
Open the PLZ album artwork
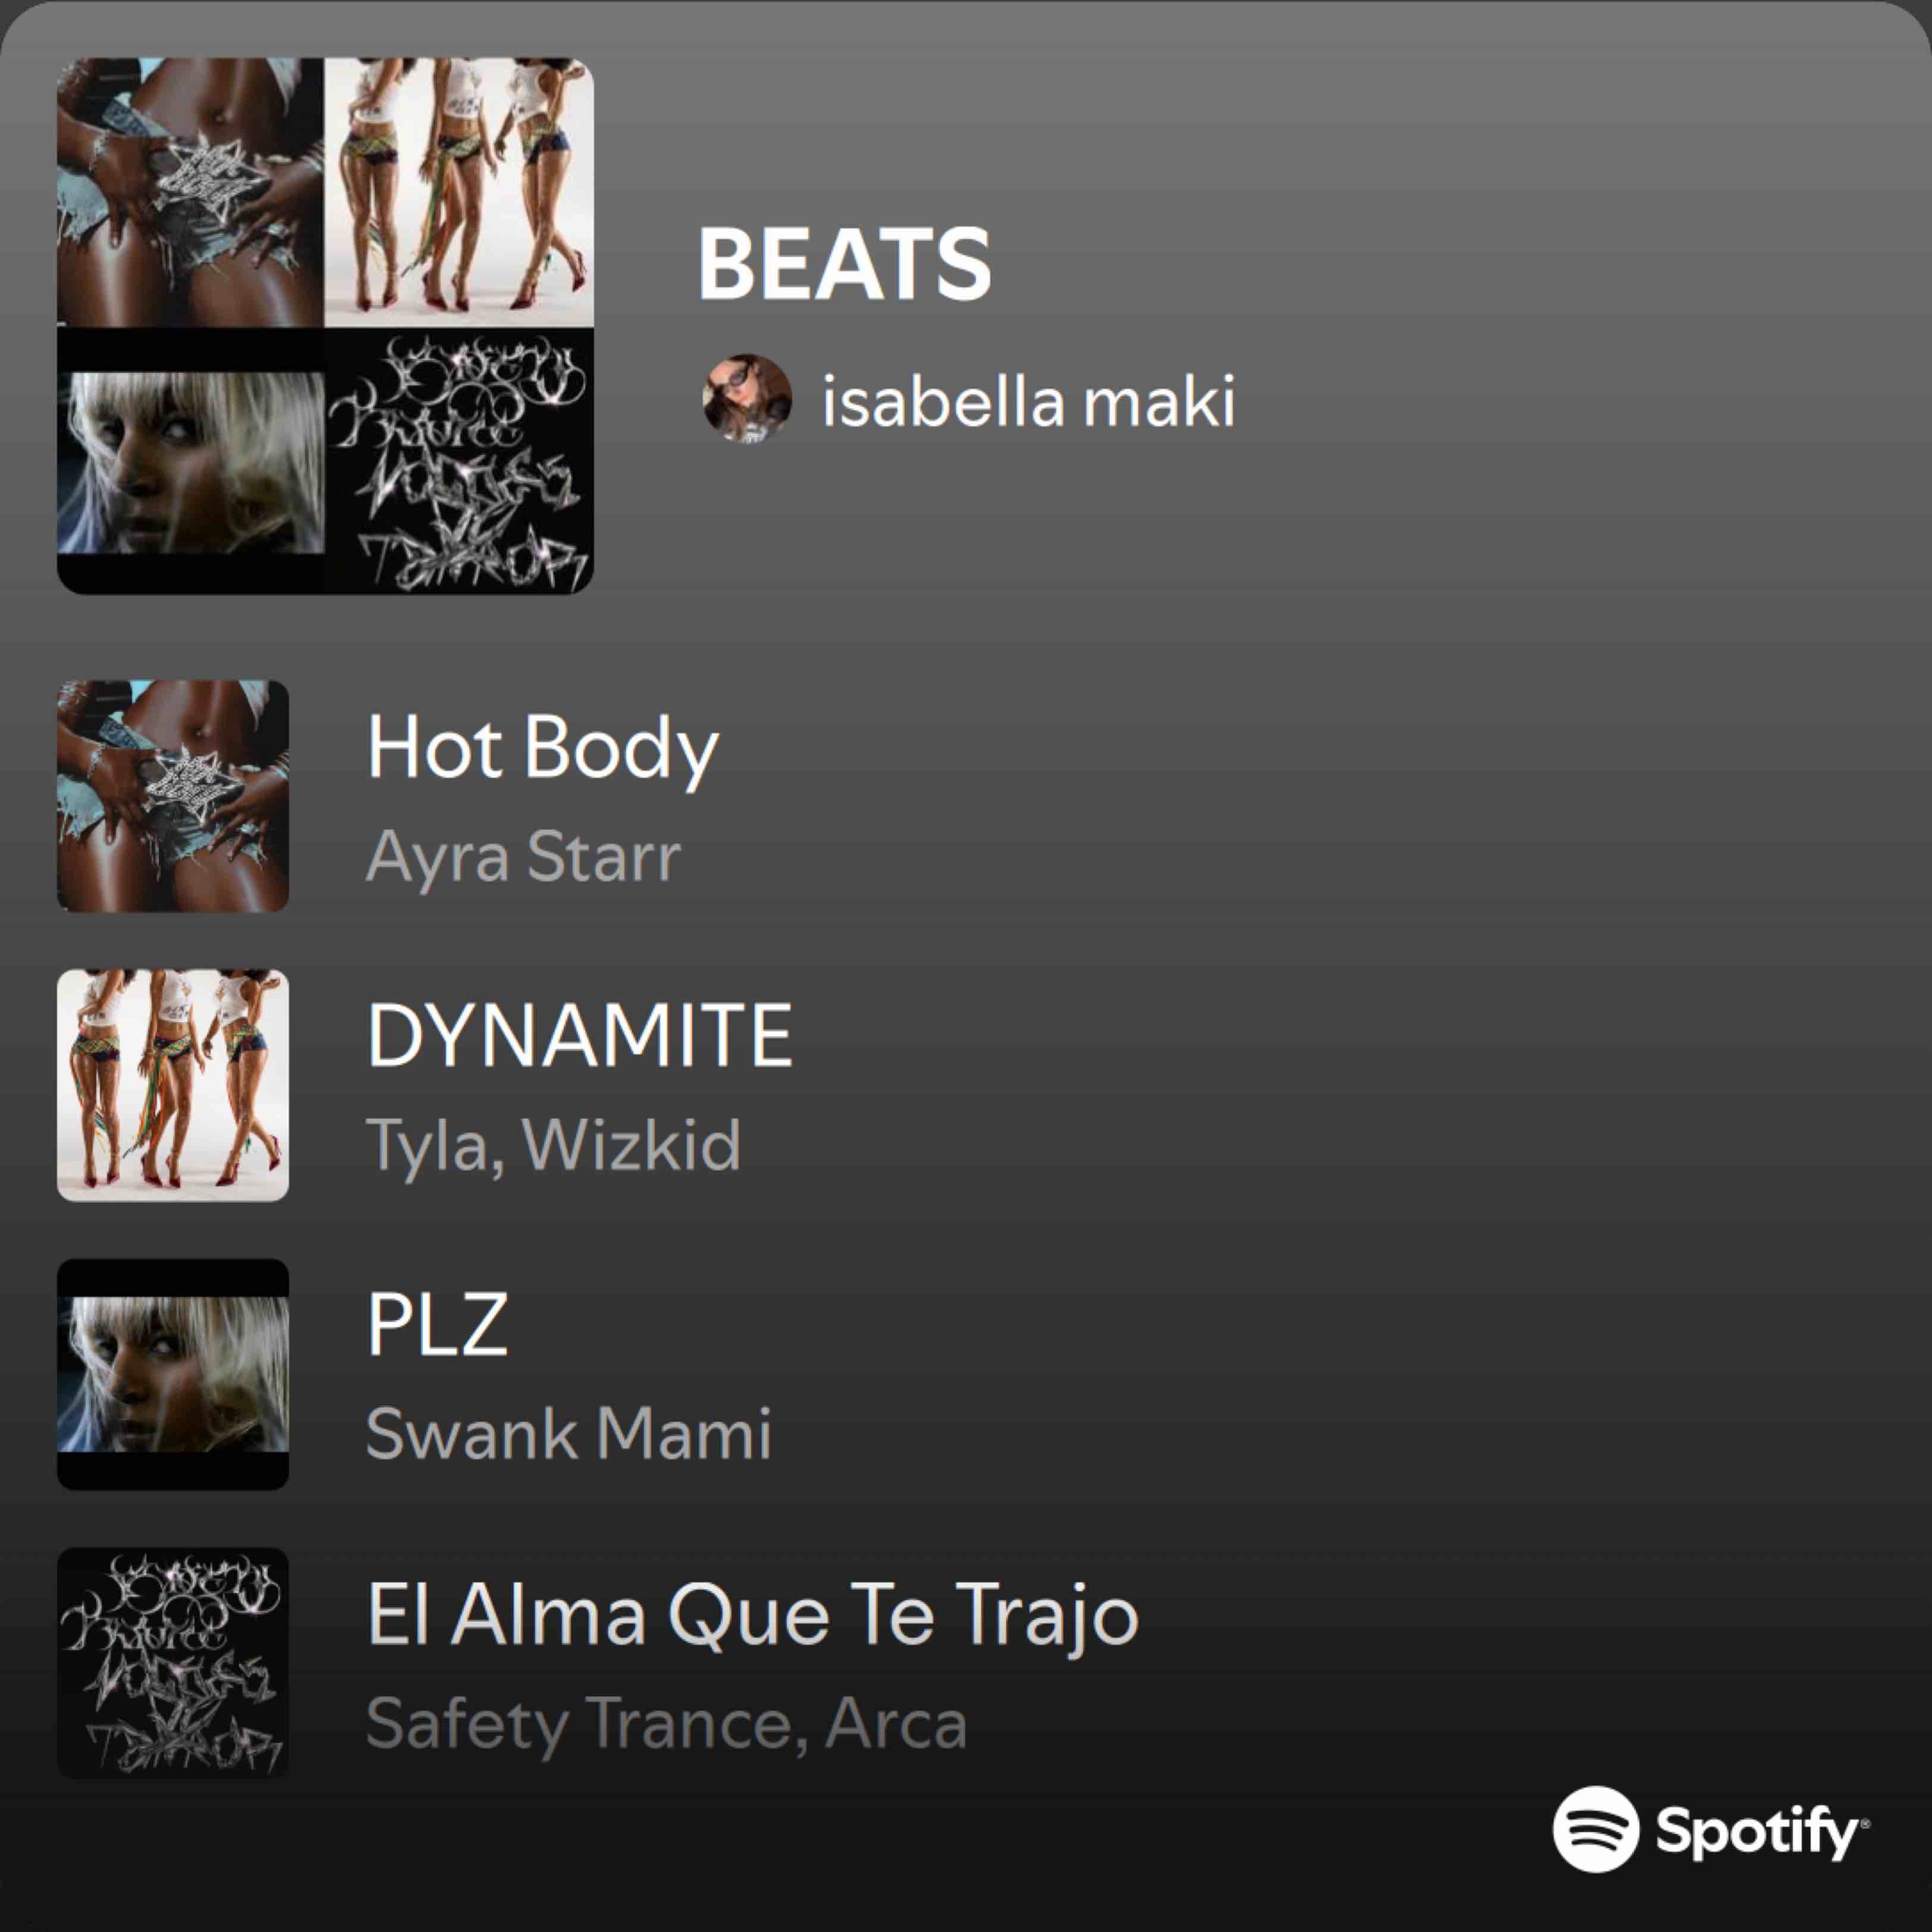(x=173, y=1374)
